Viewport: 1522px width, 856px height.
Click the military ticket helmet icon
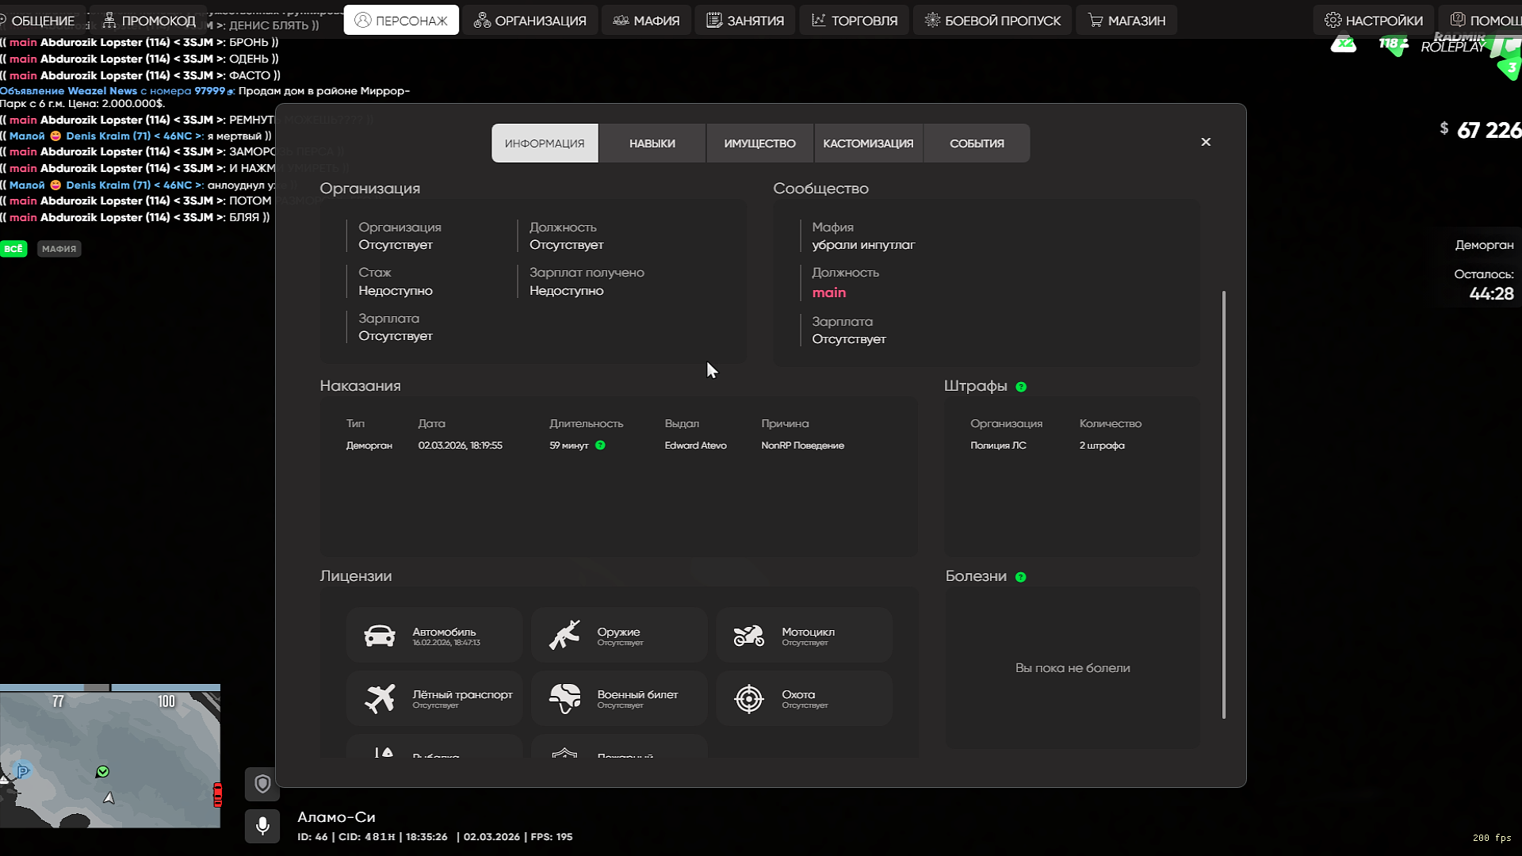(564, 698)
